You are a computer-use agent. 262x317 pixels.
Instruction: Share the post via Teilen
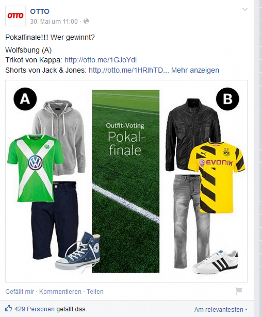pos(95,291)
